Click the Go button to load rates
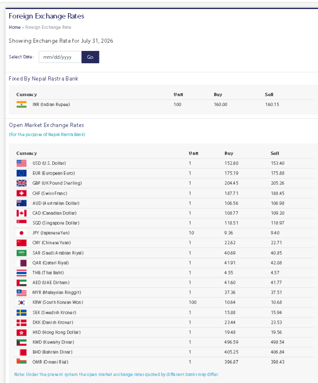The image size is (318, 383). point(90,57)
